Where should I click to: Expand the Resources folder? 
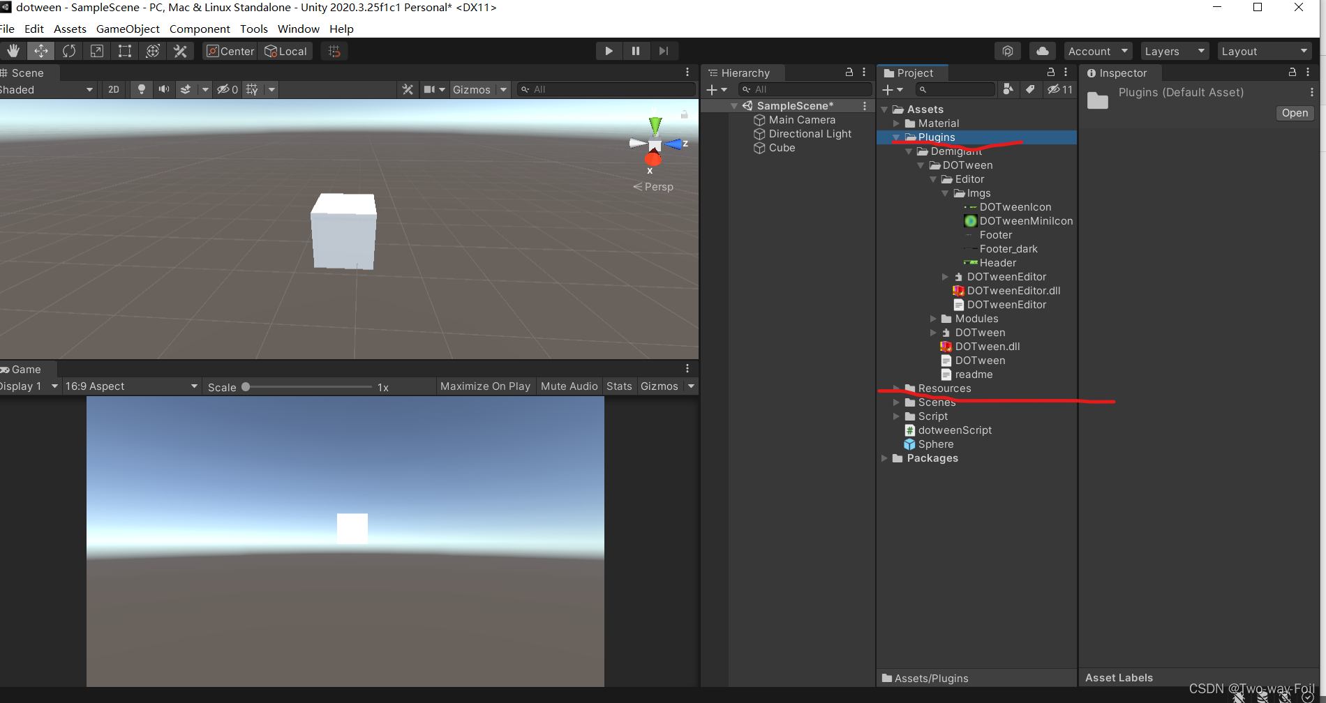[x=896, y=388]
